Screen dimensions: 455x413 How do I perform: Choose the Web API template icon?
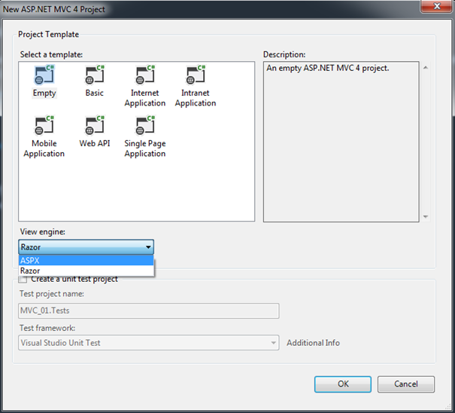click(95, 126)
